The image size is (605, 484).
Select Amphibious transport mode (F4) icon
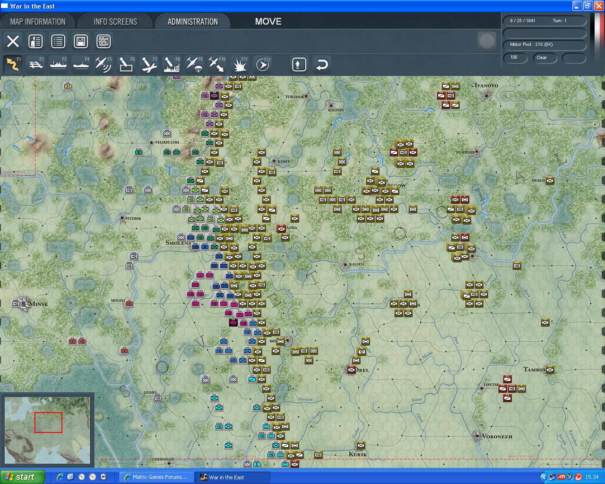tap(81, 64)
